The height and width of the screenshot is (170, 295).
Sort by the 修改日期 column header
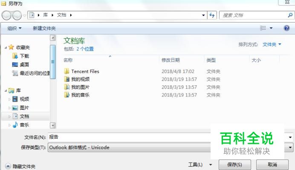tap(171, 60)
